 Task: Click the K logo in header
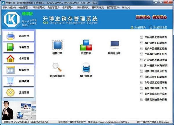point(12,19)
